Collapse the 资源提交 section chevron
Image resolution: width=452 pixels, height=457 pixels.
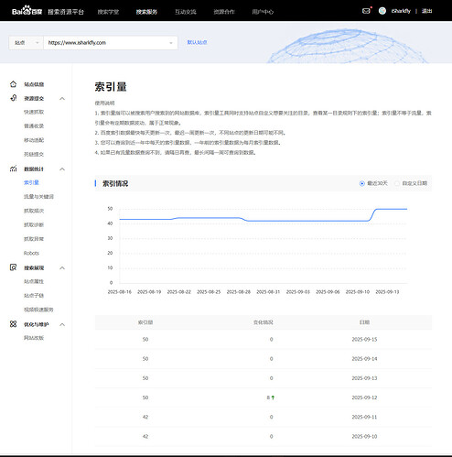pyautogui.click(x=62, y=98)
